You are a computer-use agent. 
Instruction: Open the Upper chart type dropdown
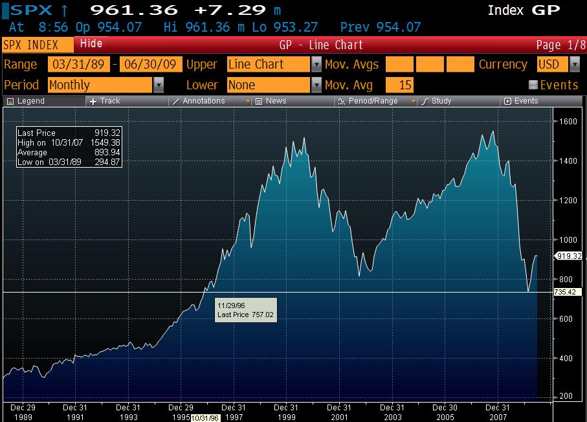[x=316, y=65]
